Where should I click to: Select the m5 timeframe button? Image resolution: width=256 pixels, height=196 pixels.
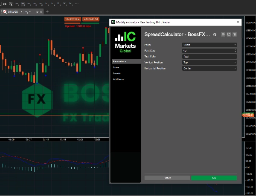pos(29,4)
